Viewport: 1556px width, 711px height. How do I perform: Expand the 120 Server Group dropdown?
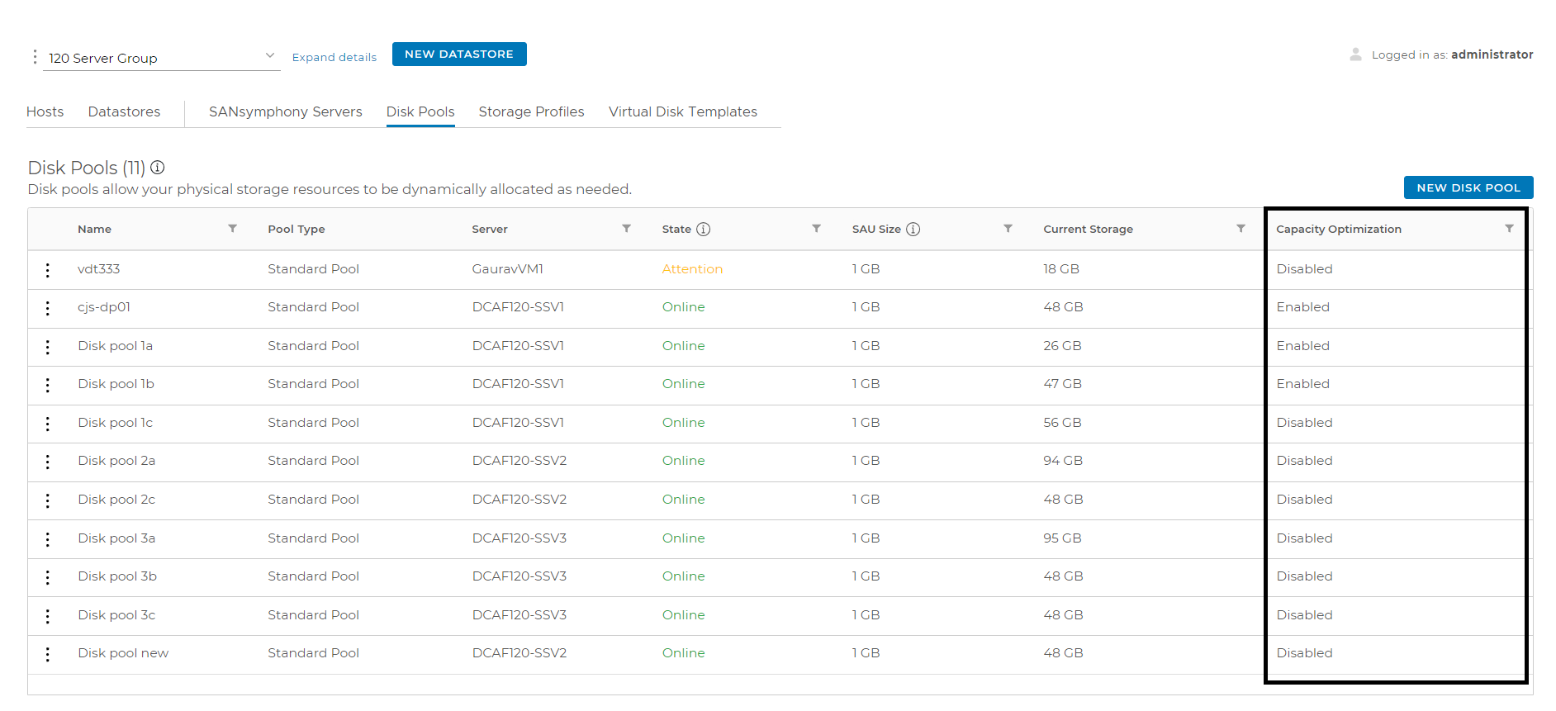(269, 56)
